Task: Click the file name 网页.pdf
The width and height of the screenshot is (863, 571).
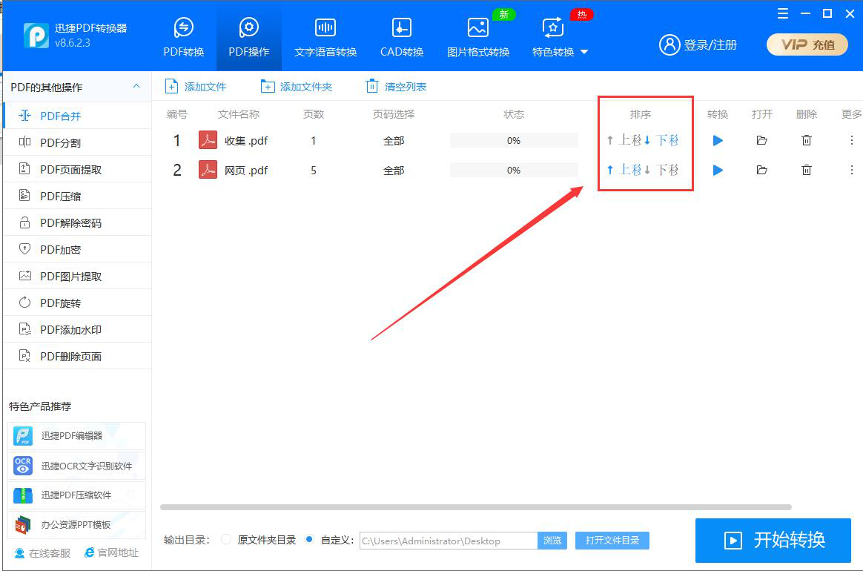Action: coord(246,171)
